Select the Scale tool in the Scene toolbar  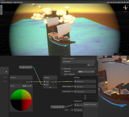(x=1, y=11)
